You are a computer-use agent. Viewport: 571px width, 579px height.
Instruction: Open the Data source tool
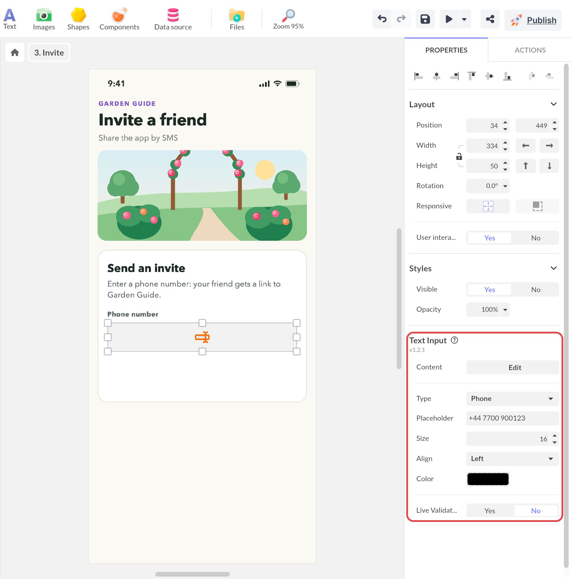click(x=173, y=19)
